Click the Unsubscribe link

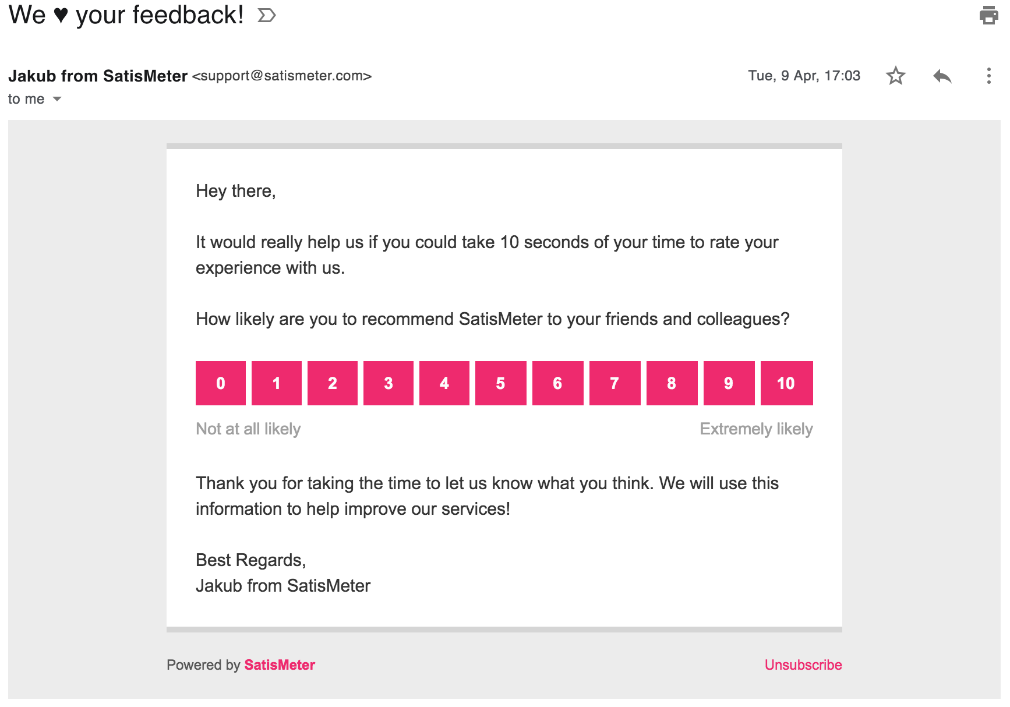coord(803,665)
